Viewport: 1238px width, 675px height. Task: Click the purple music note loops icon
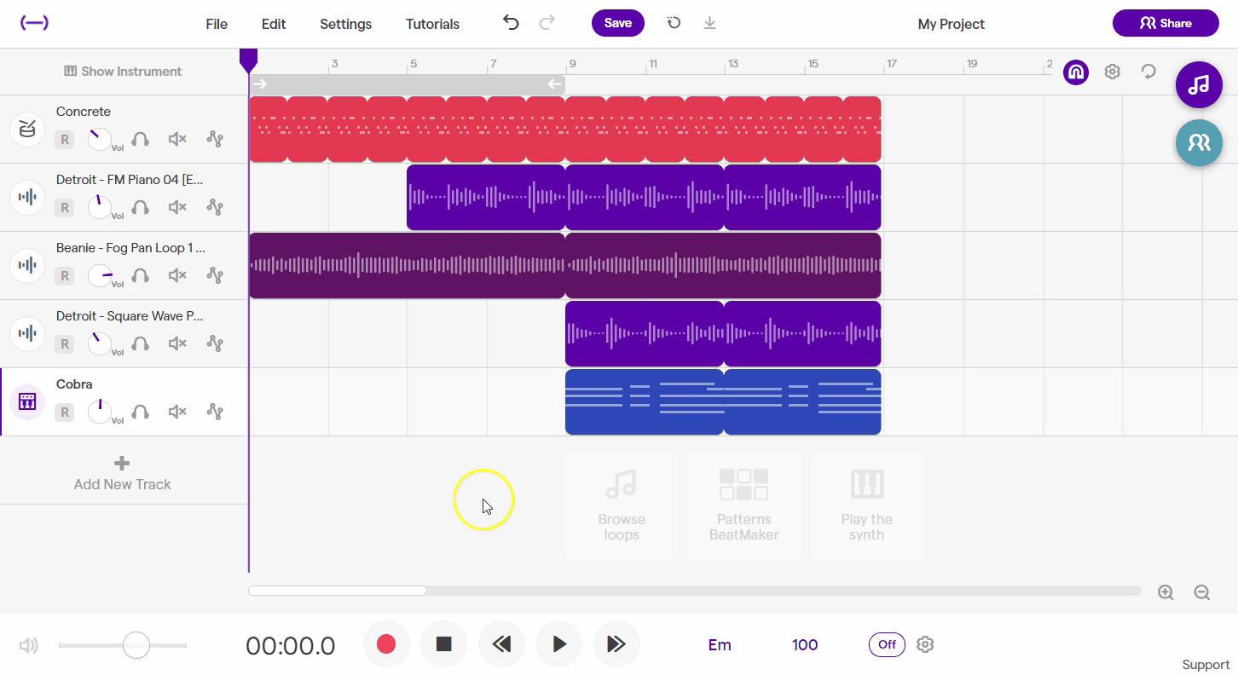tap(1199, 84)
